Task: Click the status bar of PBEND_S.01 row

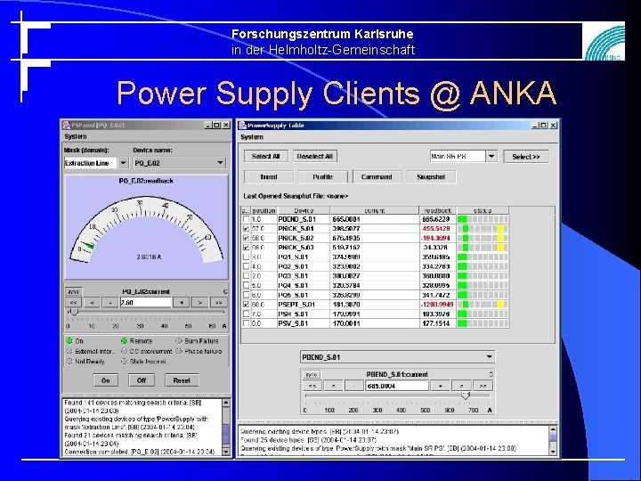Action: 483,219
